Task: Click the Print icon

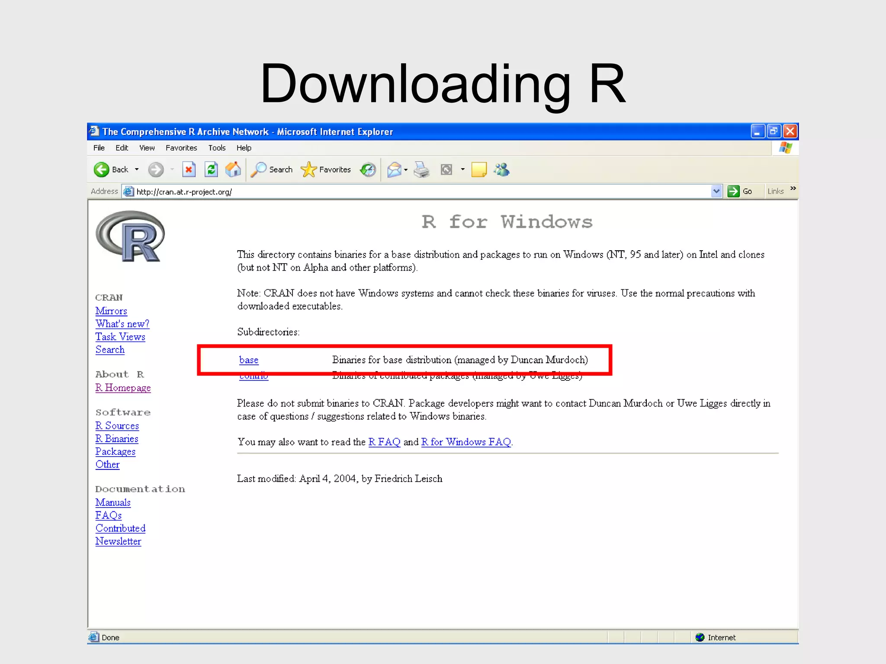Action: tap(422, 169)
